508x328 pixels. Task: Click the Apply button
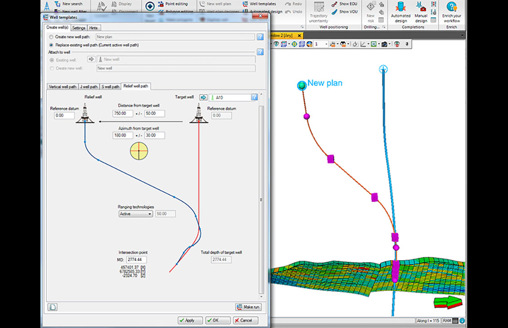190,320
